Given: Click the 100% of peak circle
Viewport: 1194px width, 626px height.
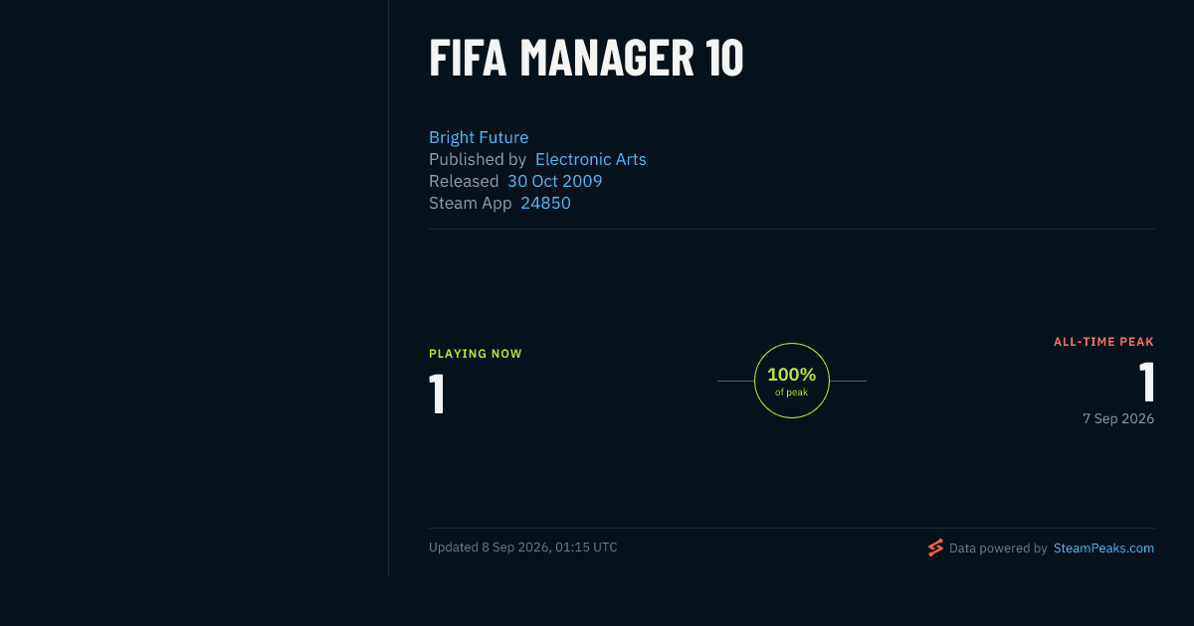Looking at the screenshot, I should click(x=792, y=381).
